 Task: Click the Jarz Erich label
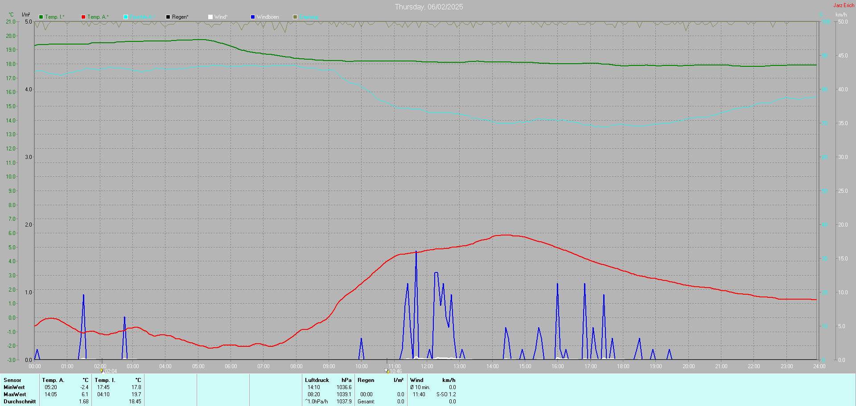pyautogui.click(x=844, y=5)
